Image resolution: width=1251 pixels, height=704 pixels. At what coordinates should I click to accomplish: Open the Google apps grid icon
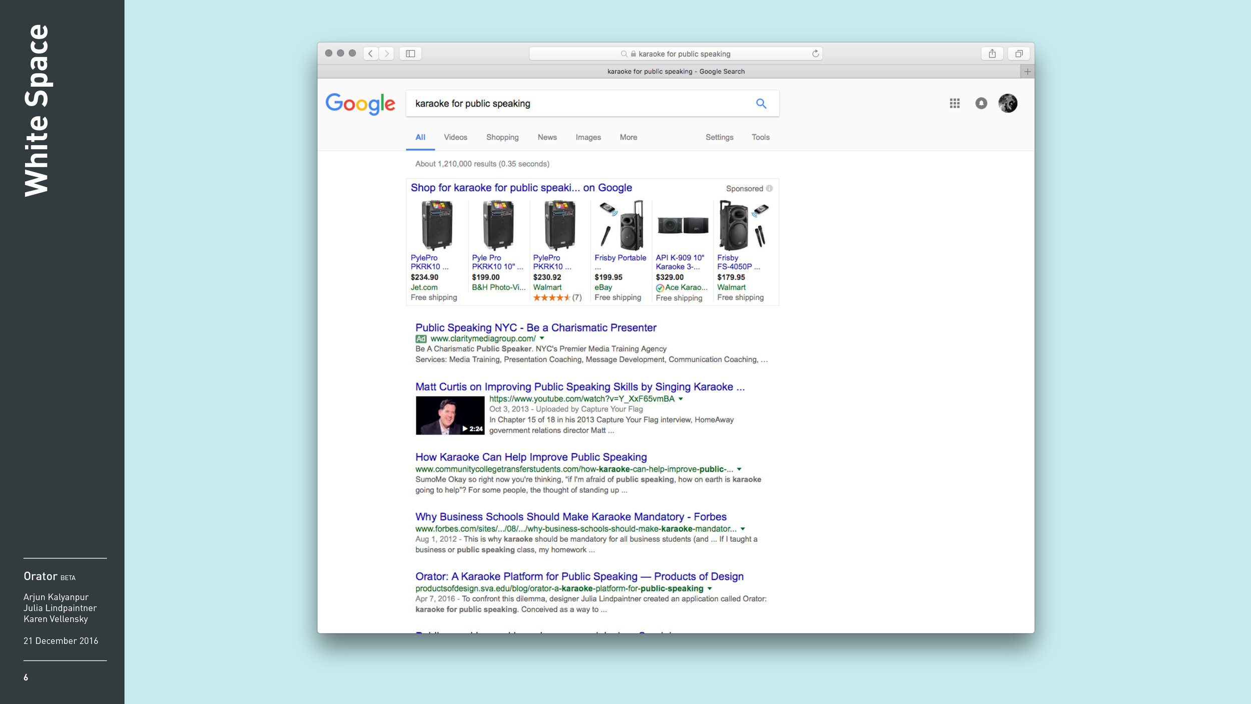[x=955, y=103]
